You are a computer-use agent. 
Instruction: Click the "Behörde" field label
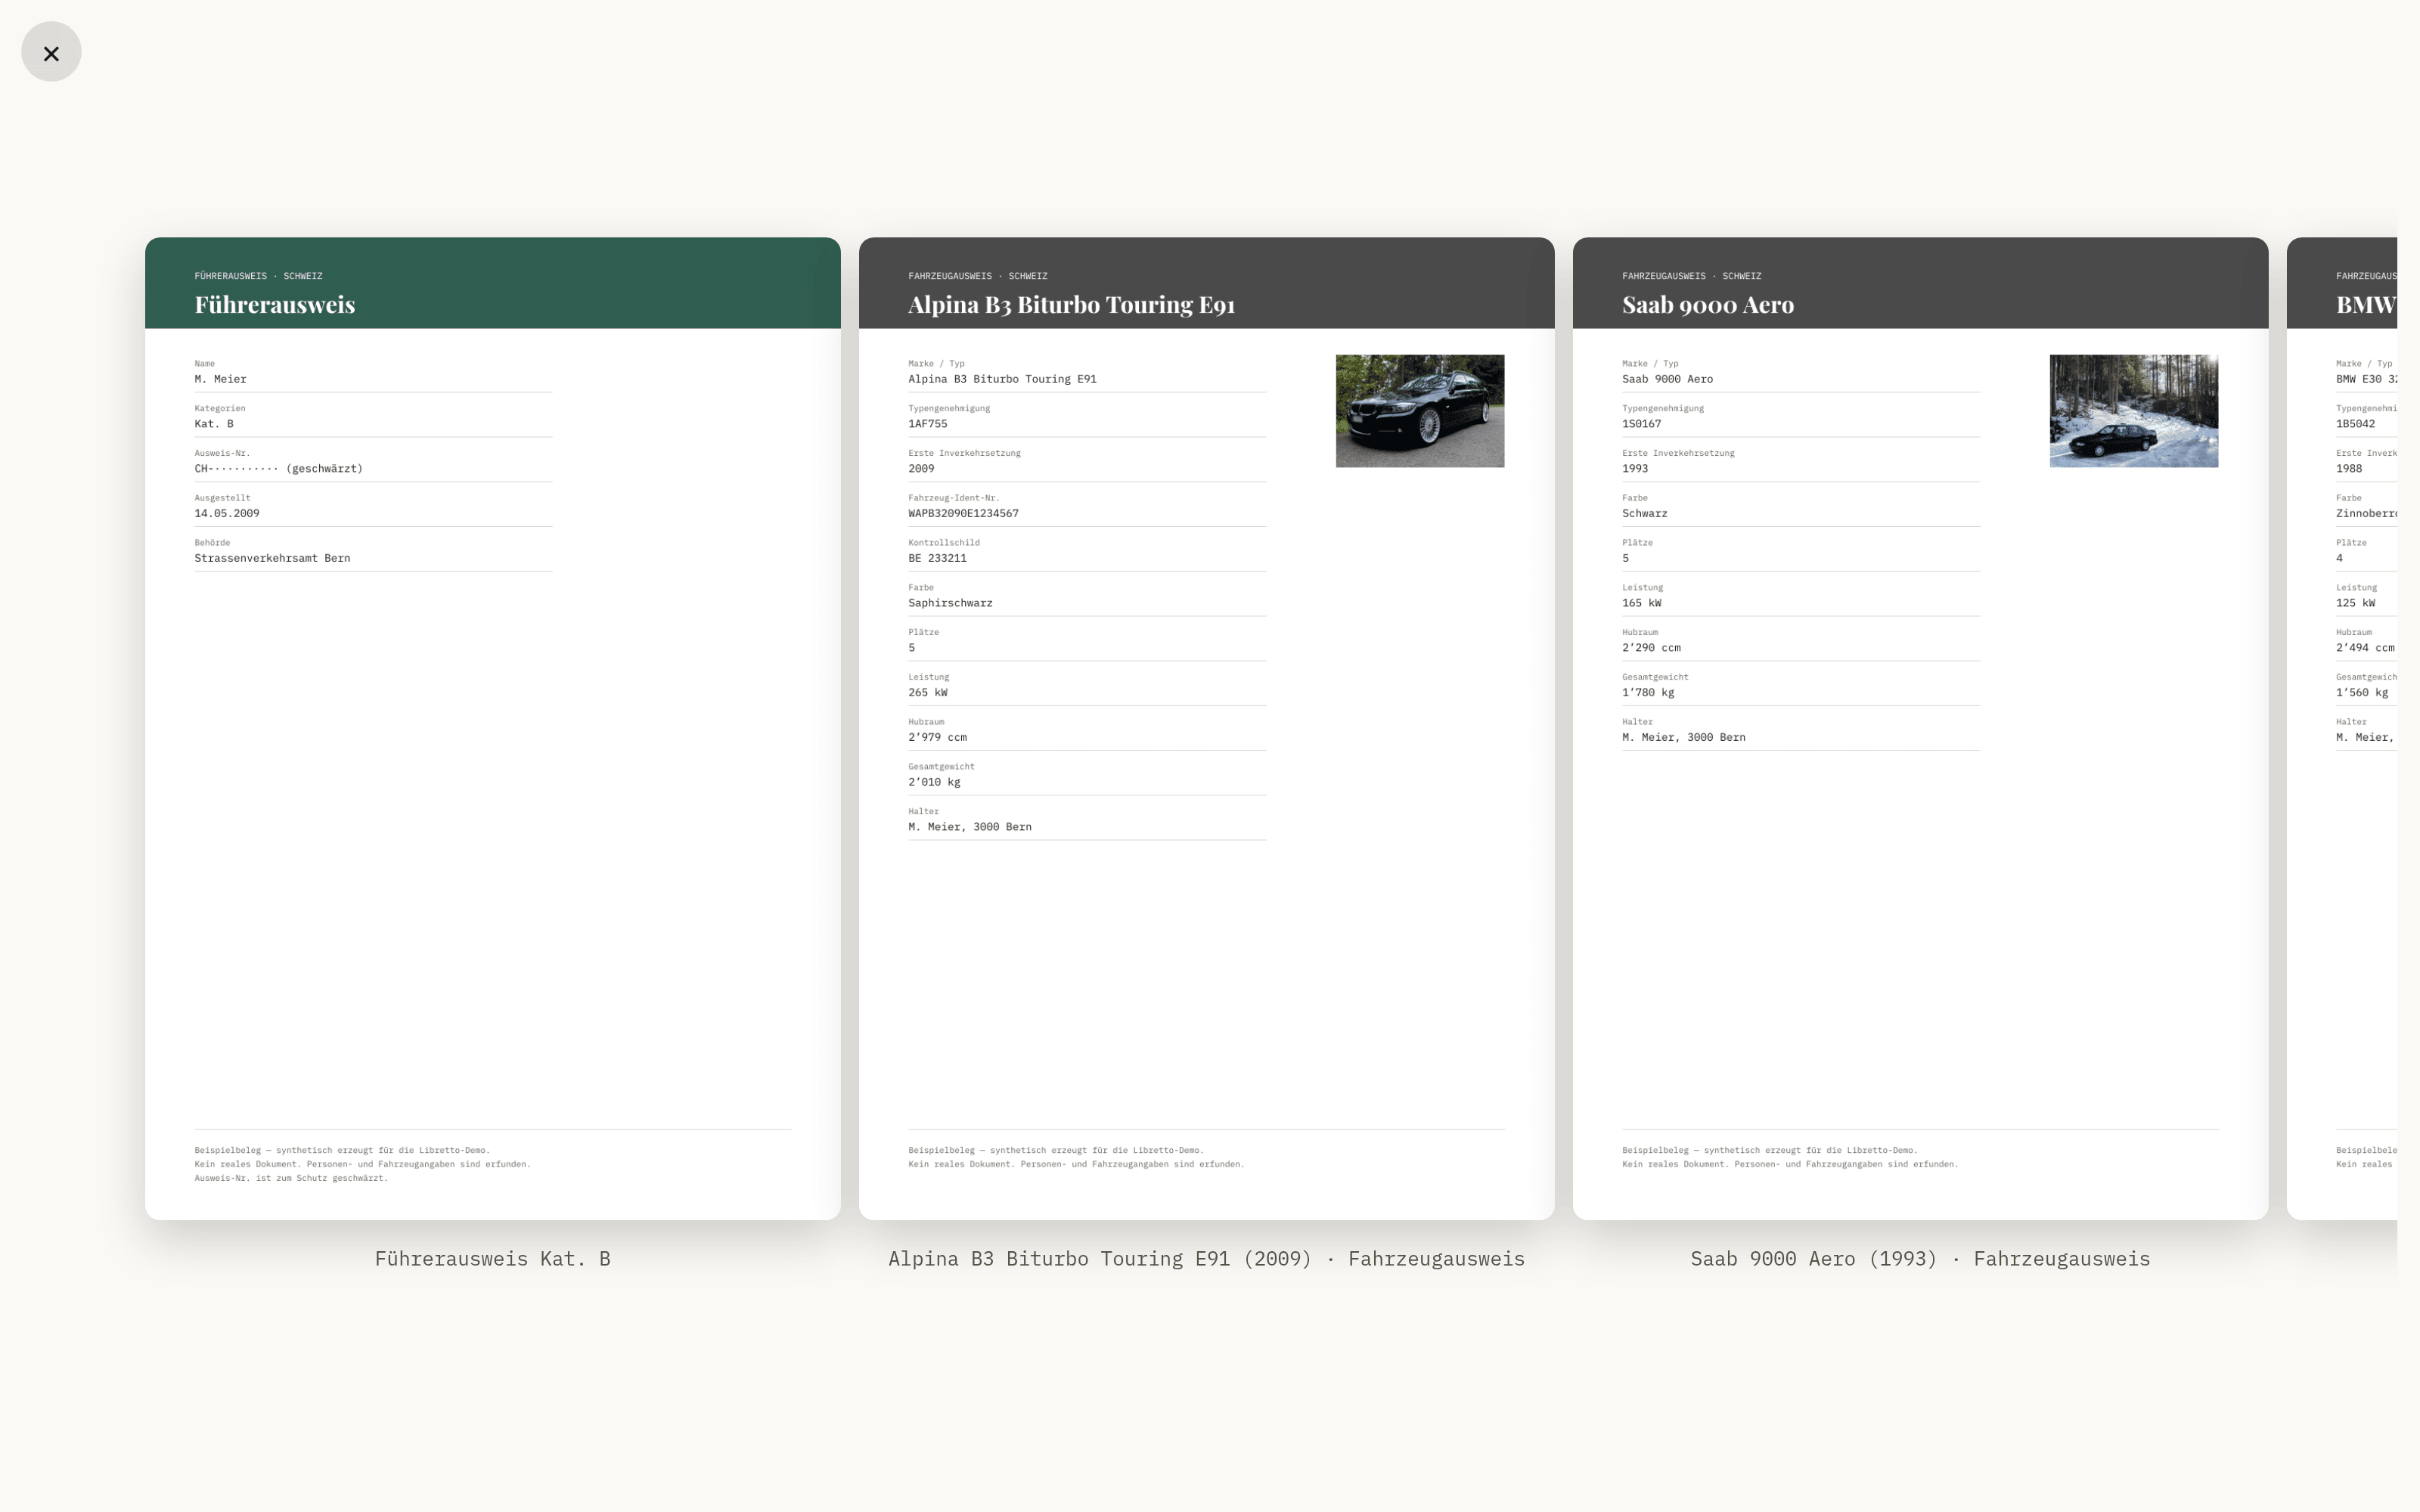pyautogui.click(x=212, y=543)
